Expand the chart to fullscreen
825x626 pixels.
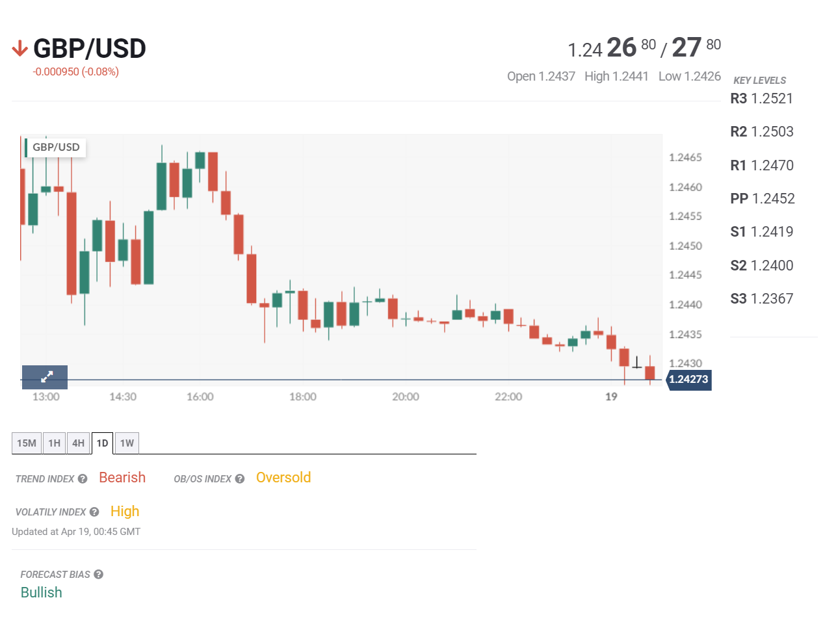coord(45,377)
